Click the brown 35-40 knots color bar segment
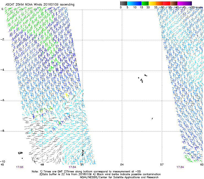The height and width of the screenshot is (179, 204). coord(174,3)
